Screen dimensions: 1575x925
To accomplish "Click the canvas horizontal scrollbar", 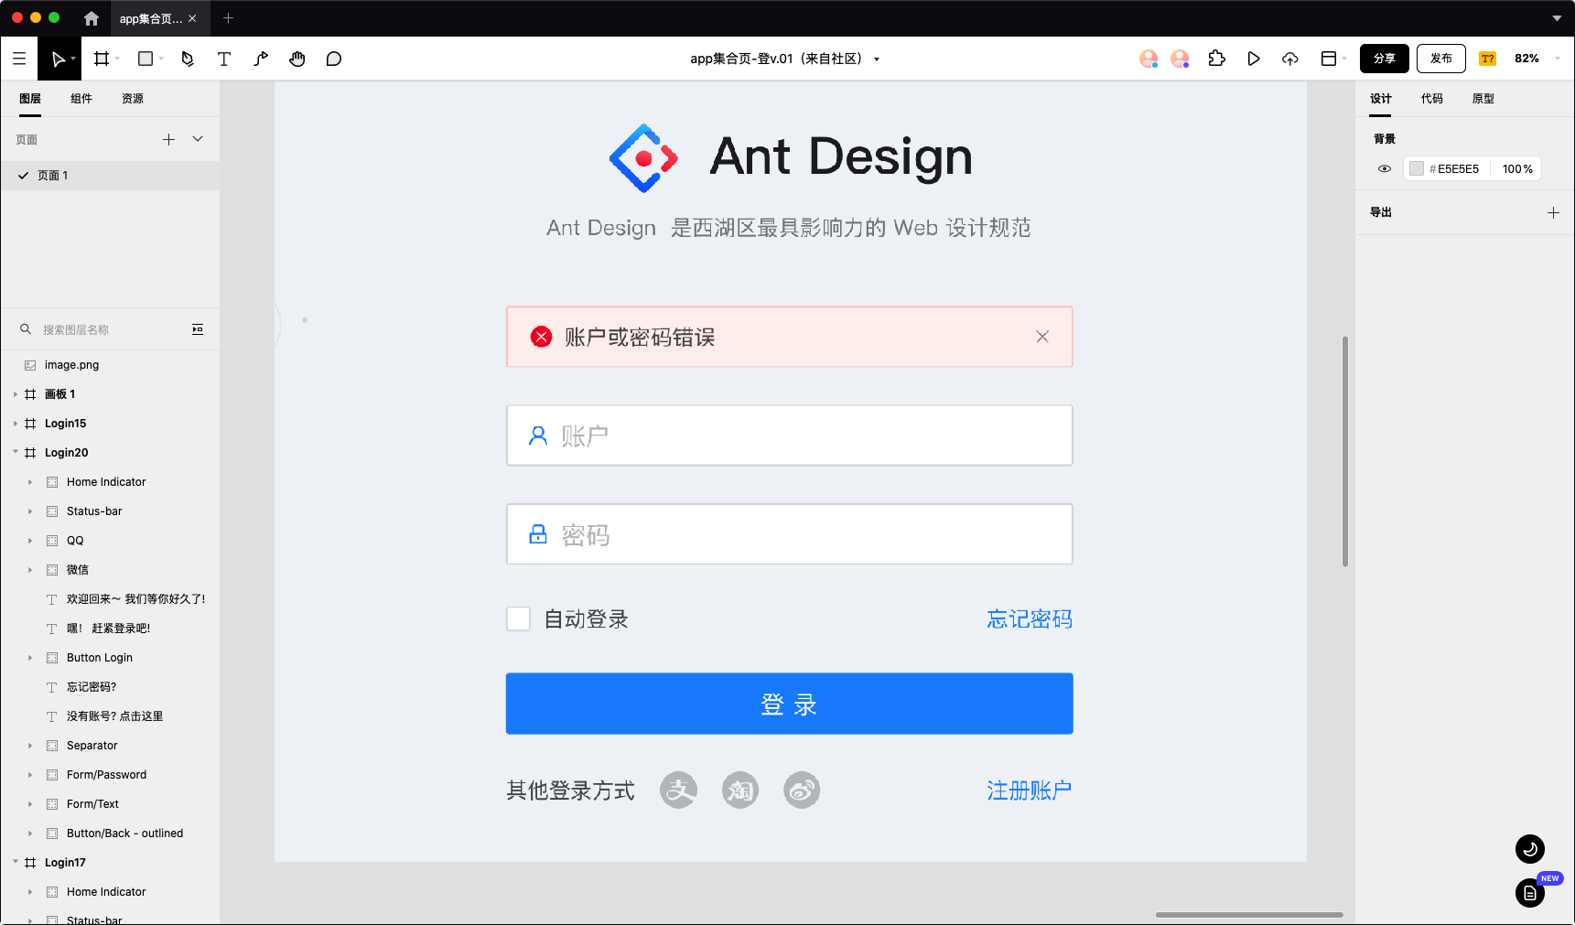I will coord(1248,914).
